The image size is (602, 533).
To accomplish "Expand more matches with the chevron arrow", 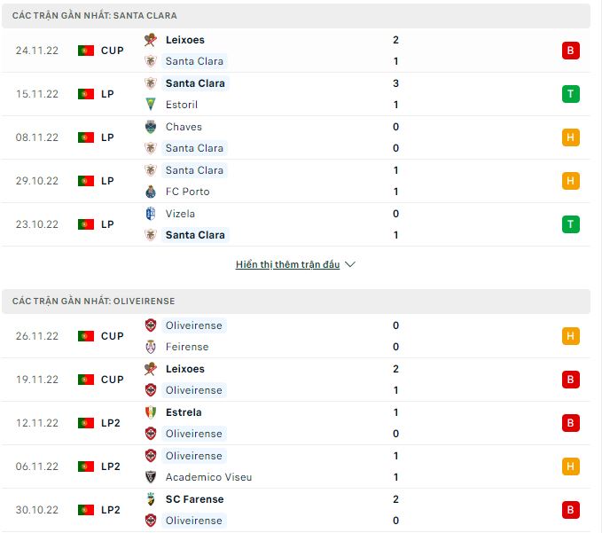I will [349, 264].
